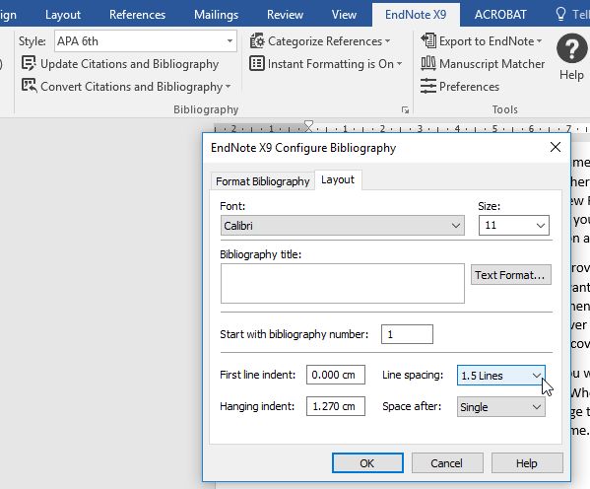This screenshot has width=590, height=489.
Task: Click Start with bibliography number field
Action: pyautogui.click(x=407, y=334)
